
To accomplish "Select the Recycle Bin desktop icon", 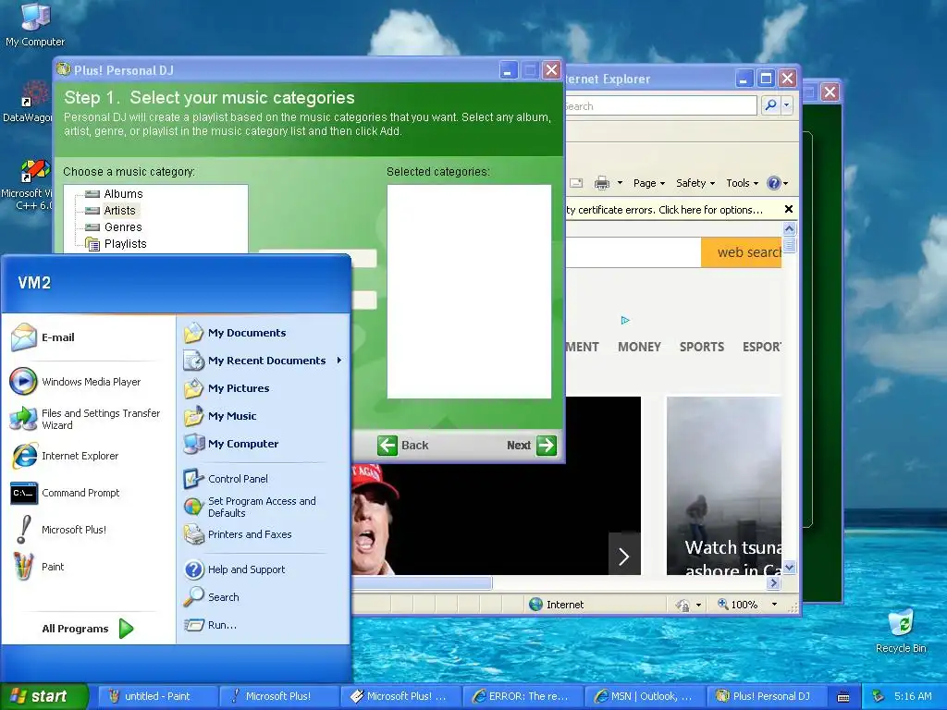I will 901,631.
